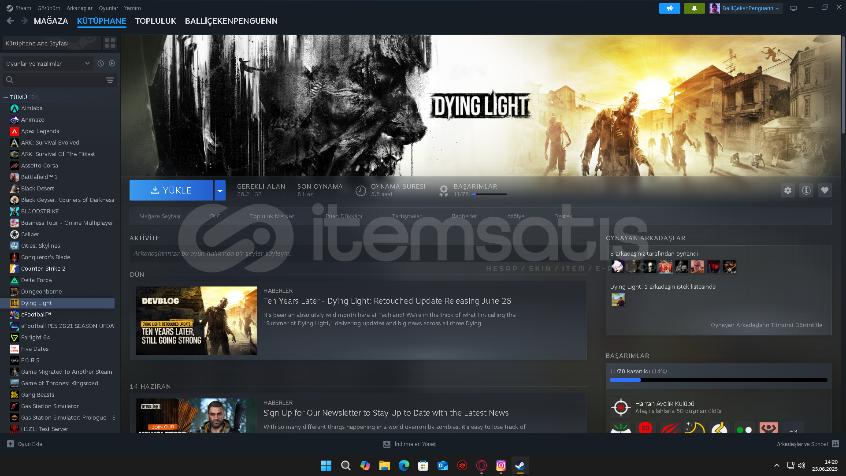
Task: Select Counter-Strike 2 in the library
Action: [x=43, y=269]
